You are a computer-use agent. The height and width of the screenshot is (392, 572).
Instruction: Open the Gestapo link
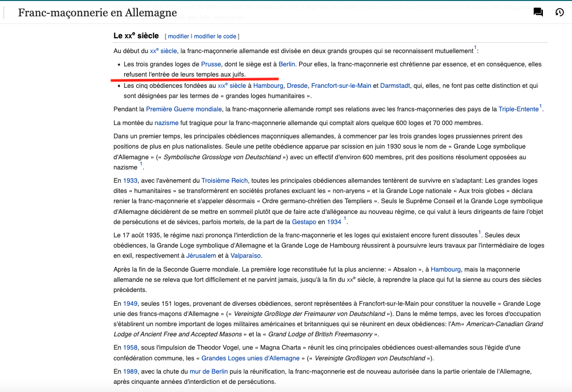click(304, 222)
